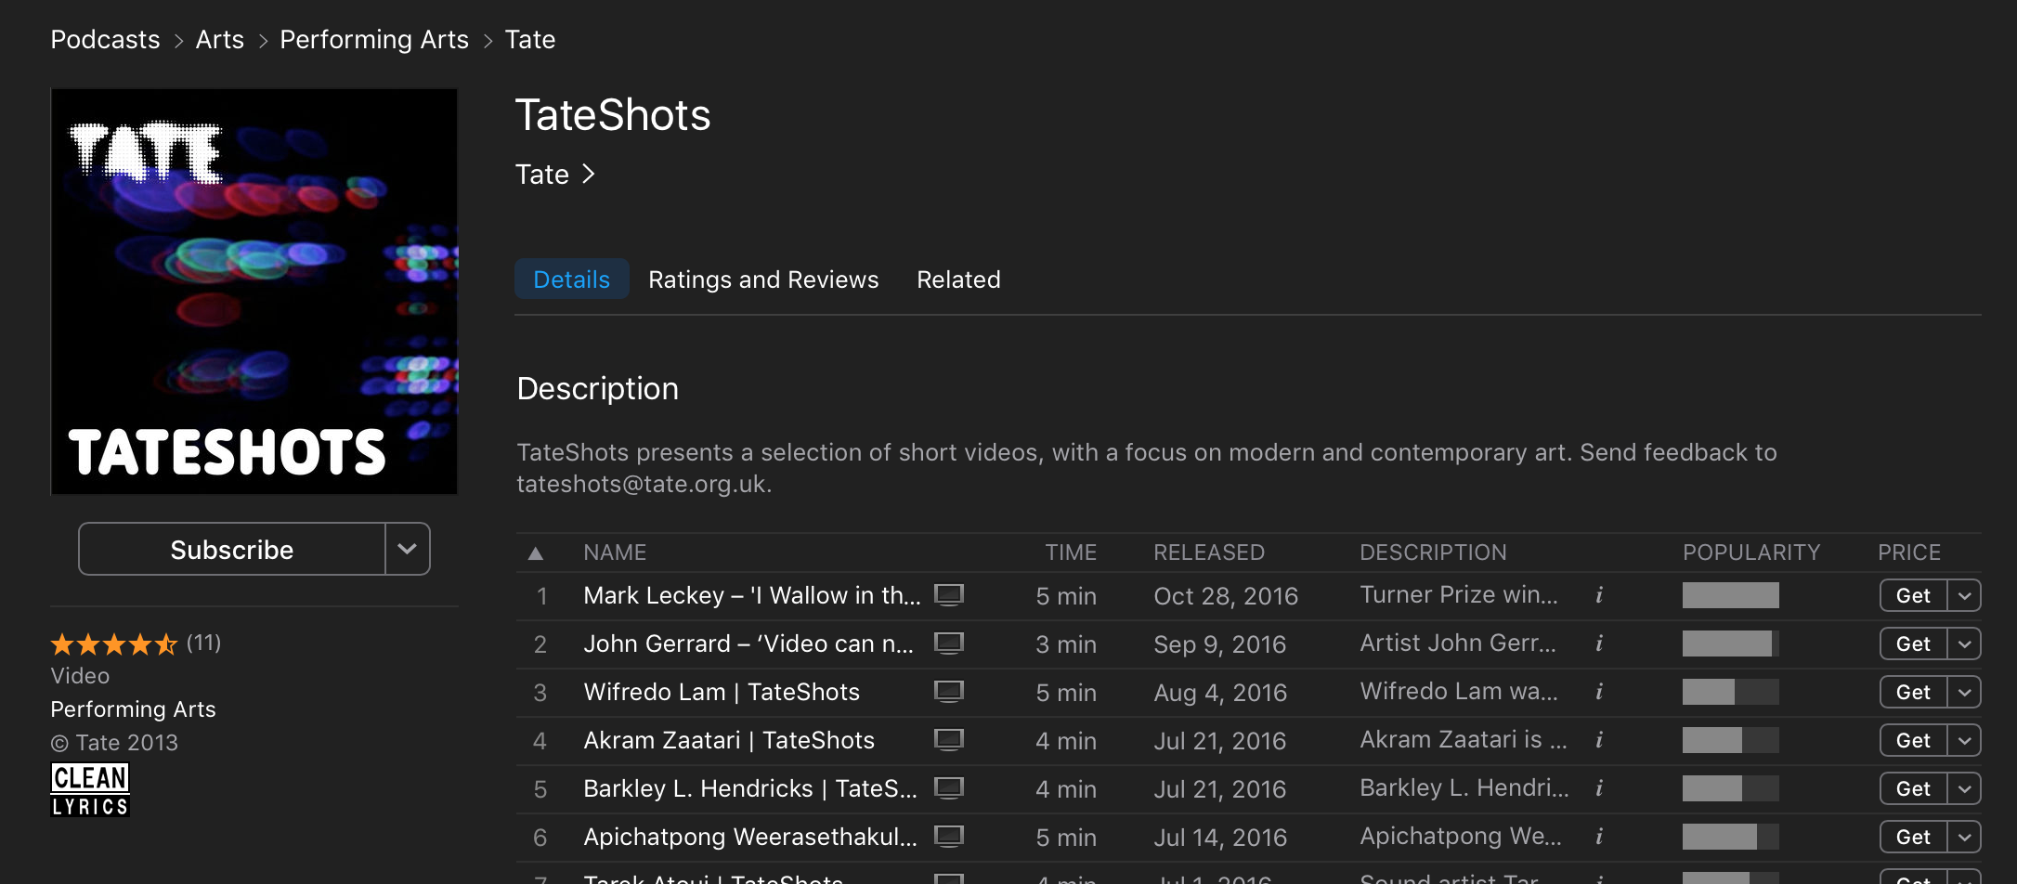This screenshot has width=2017, height=884.
Task: Sort episodes by RELEASED column
Action: point(1209,552)
